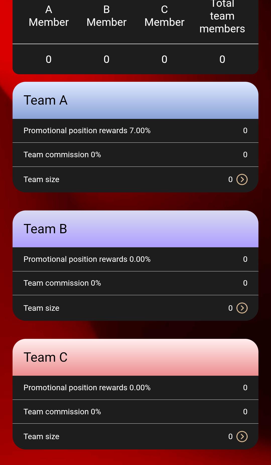Viewport: 271px width, 465px height.
Task: Tap the Team B card header
Action: [135, 229]
